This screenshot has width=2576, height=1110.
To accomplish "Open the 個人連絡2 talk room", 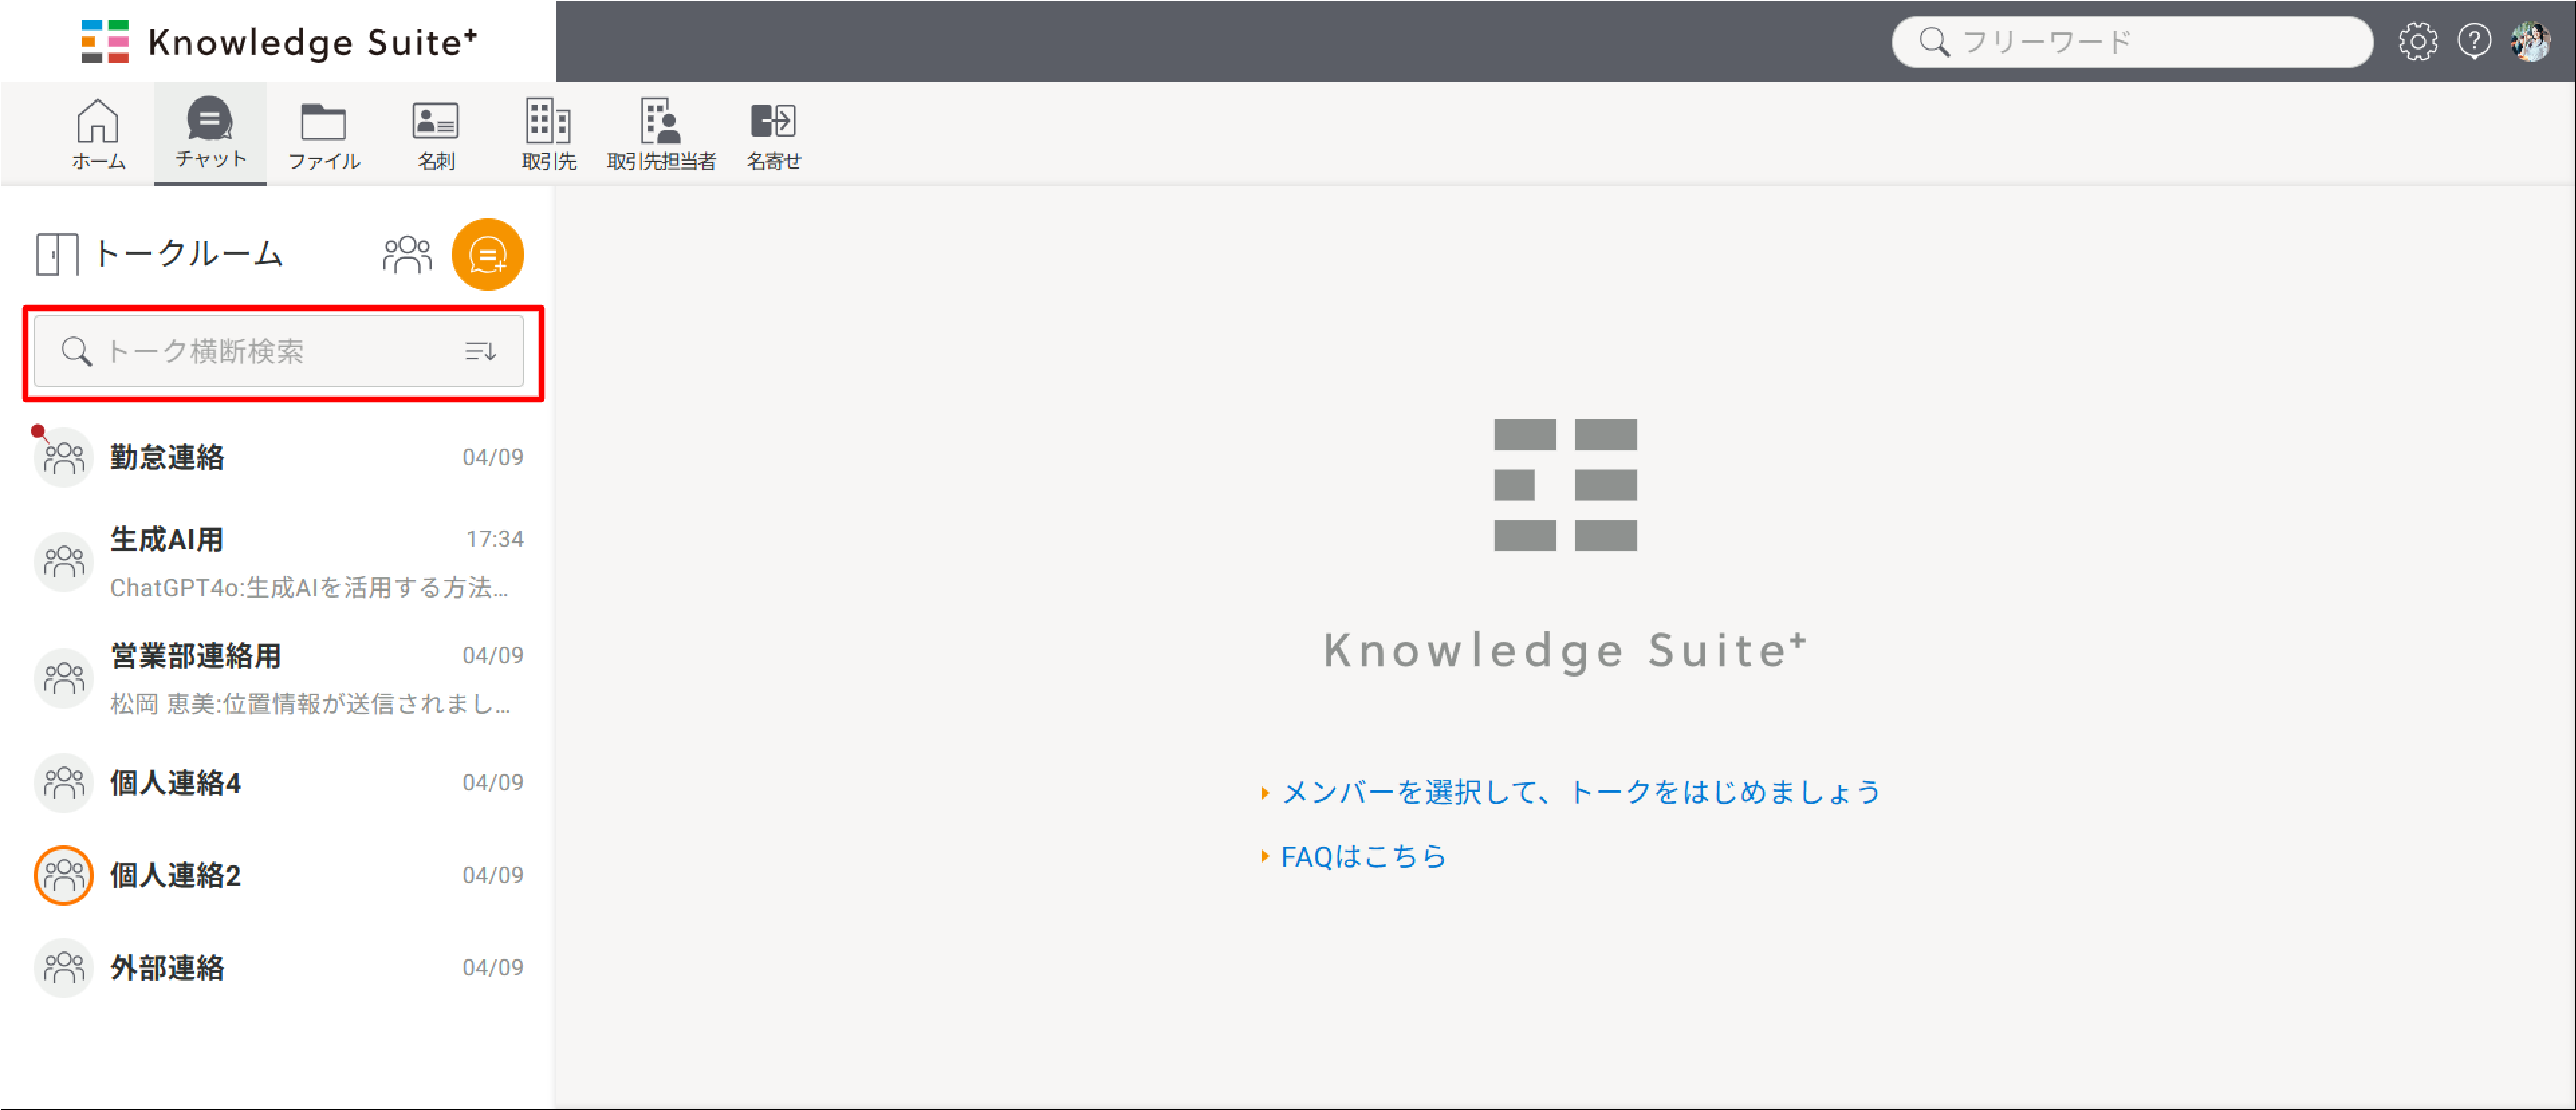I will pyautogui.click(x=279, y=876).
